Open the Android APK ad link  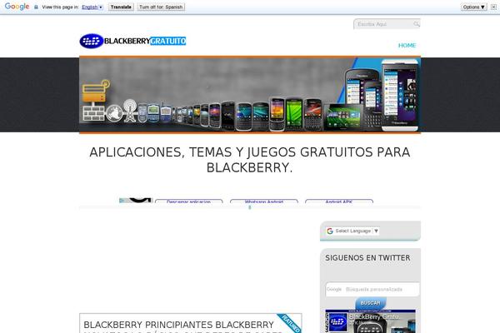339,201
